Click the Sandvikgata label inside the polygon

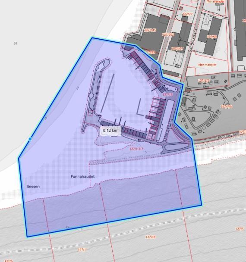coord(168,130)
